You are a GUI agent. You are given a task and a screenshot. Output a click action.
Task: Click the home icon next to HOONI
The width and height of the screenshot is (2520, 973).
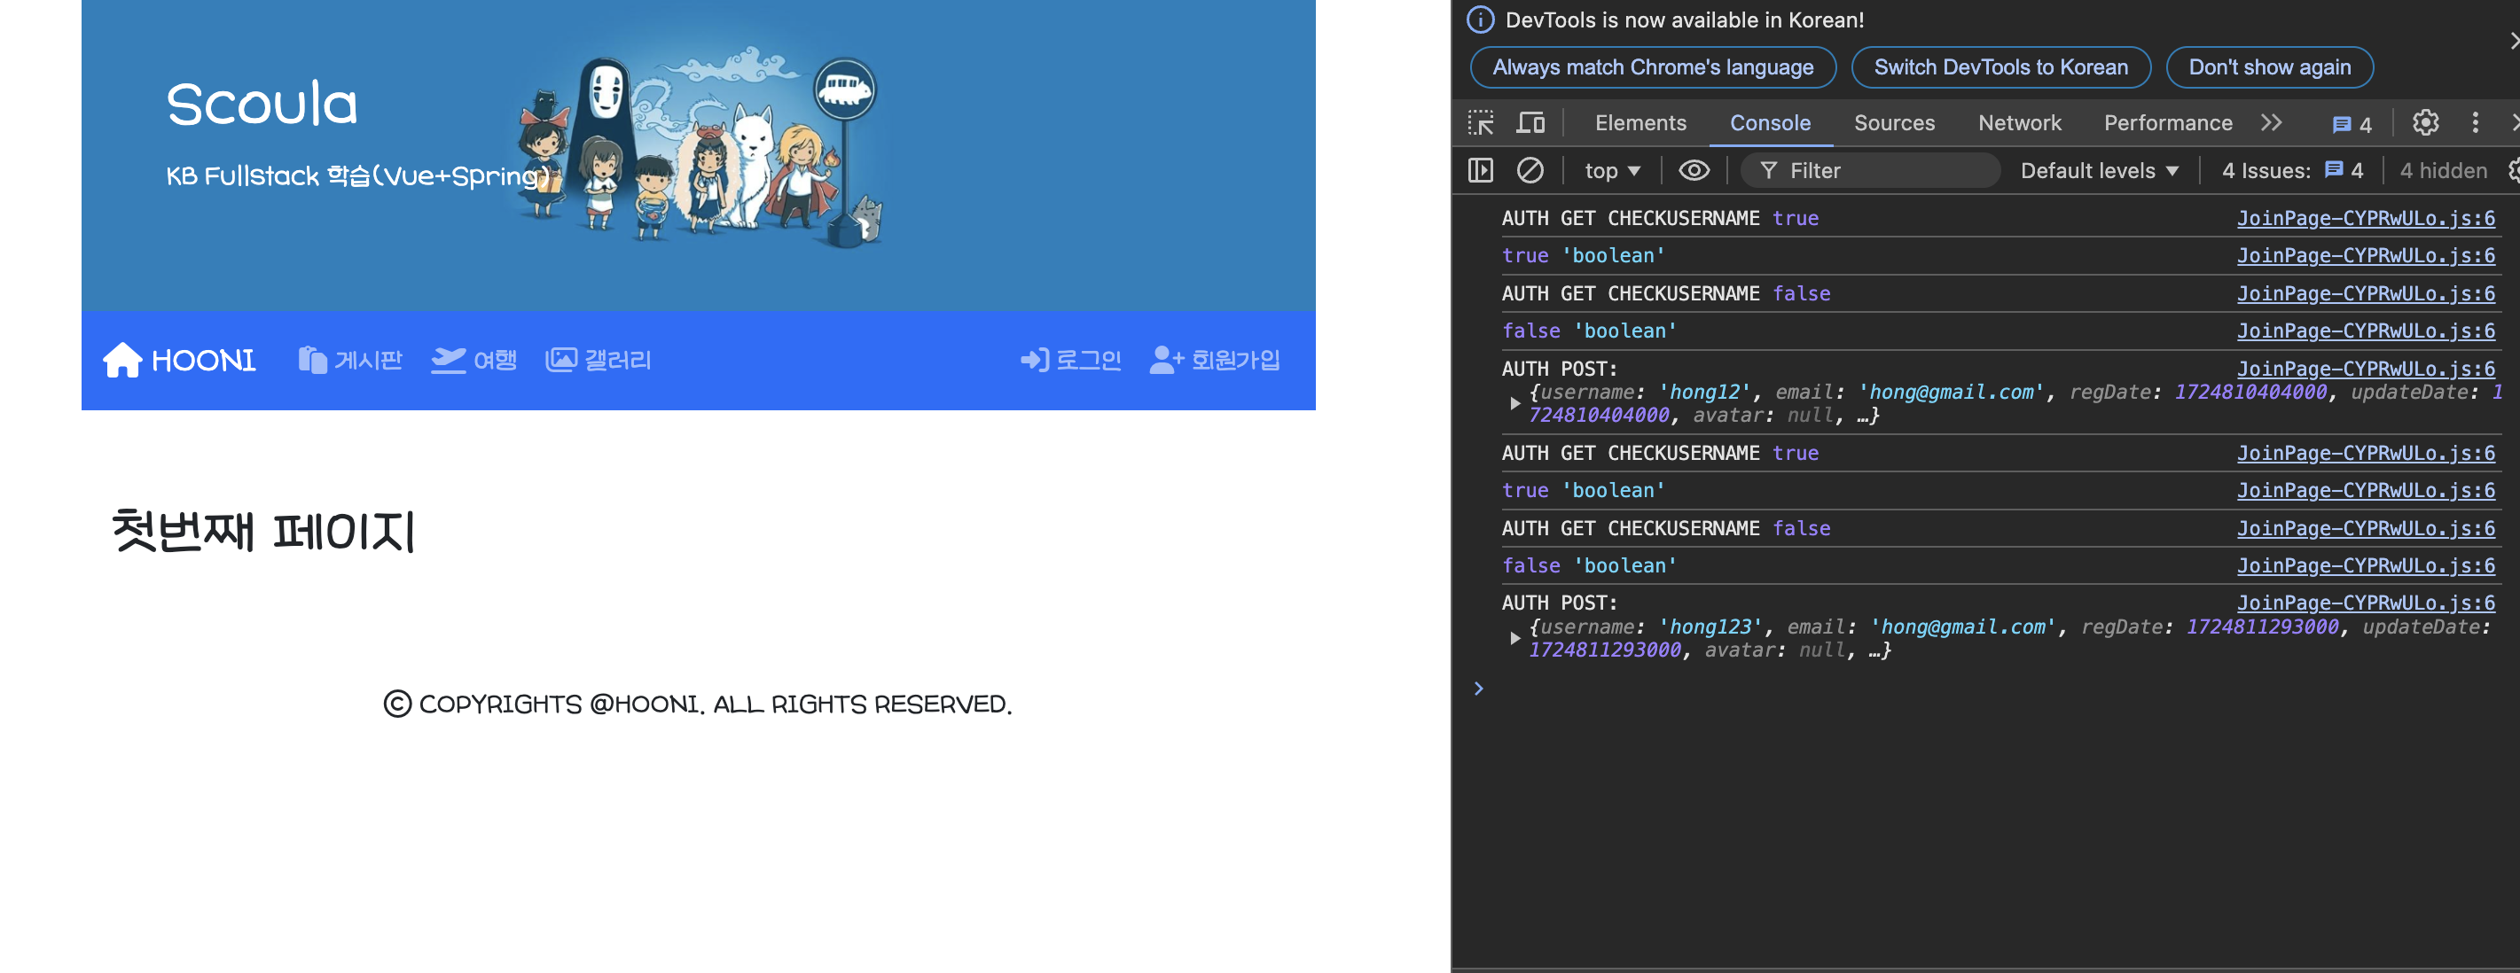pyautogui.click(x=122, y=360)
